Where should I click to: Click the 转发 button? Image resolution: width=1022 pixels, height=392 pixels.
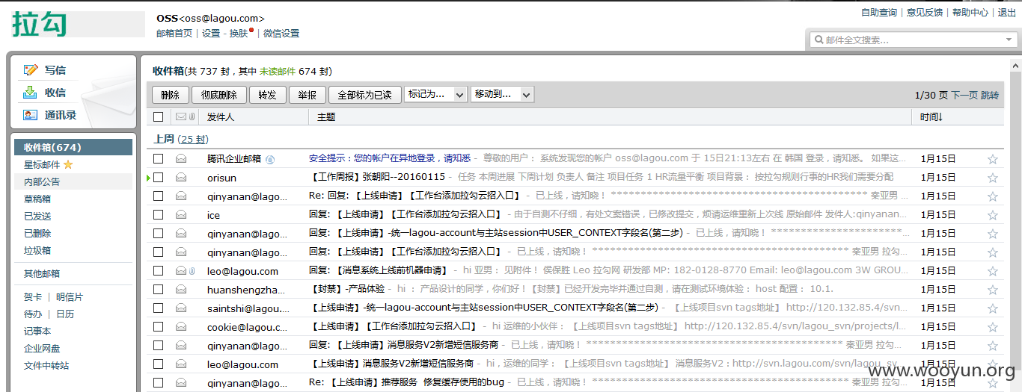coord(267,95)
